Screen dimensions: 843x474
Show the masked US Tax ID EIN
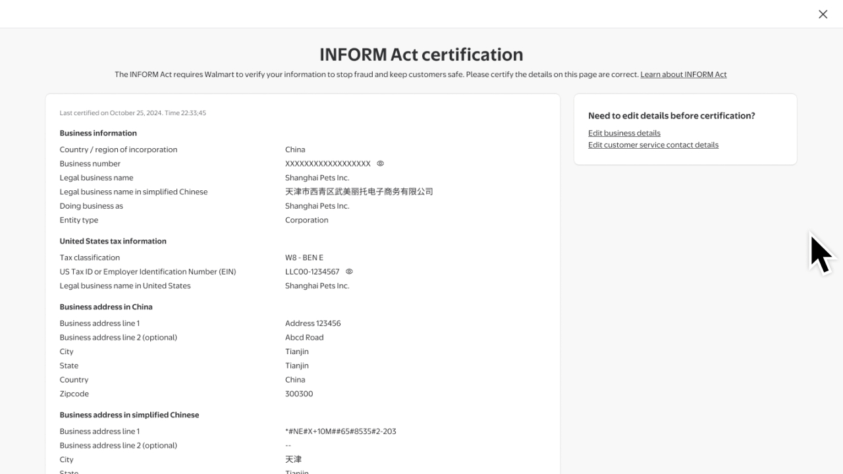(x=349, y=271)
